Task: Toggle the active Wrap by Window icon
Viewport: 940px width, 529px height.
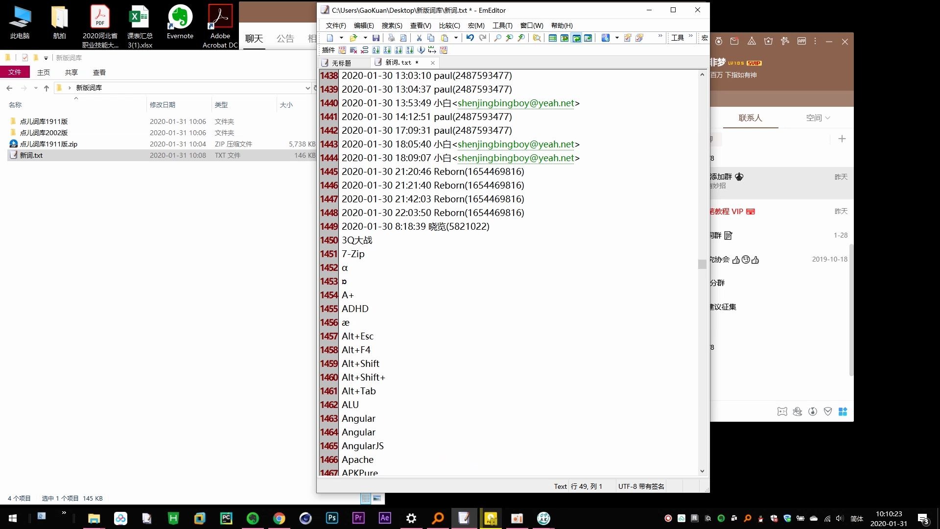Action: coord(576,38)
